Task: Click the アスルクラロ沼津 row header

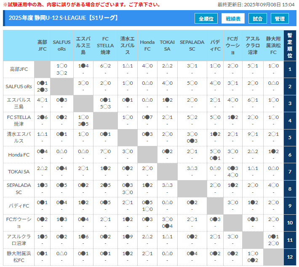Action: (19, 240)
